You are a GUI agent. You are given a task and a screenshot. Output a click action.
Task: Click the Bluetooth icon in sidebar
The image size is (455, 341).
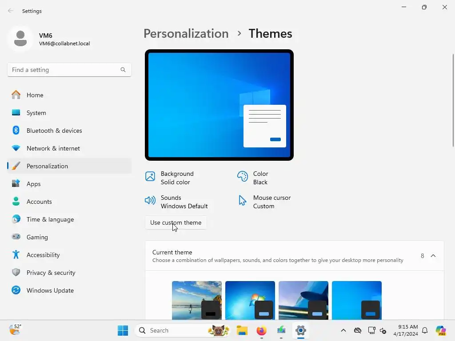coord(16,130)
